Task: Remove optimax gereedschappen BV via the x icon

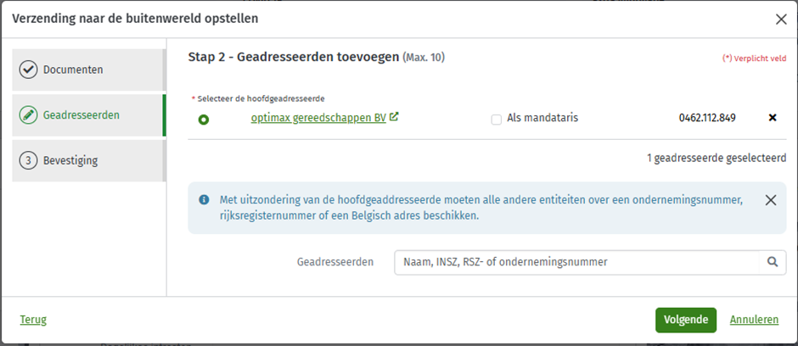Action: [772, 118]
